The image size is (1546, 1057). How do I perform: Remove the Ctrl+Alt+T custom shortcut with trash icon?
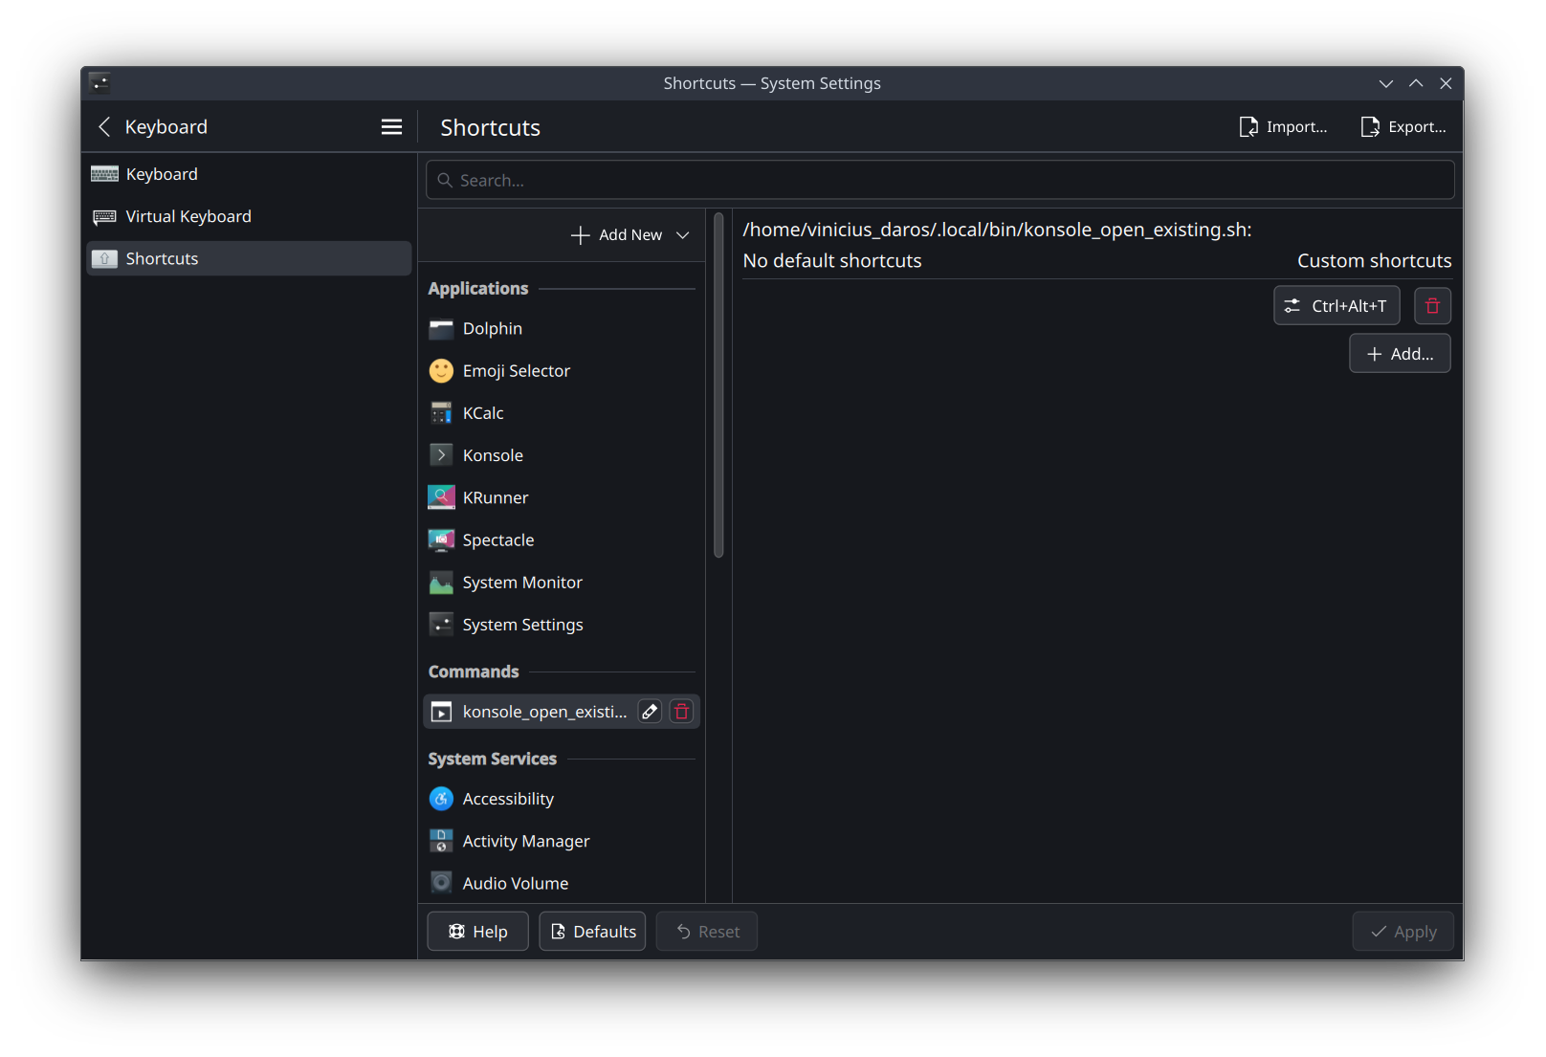click(1432, 306)
